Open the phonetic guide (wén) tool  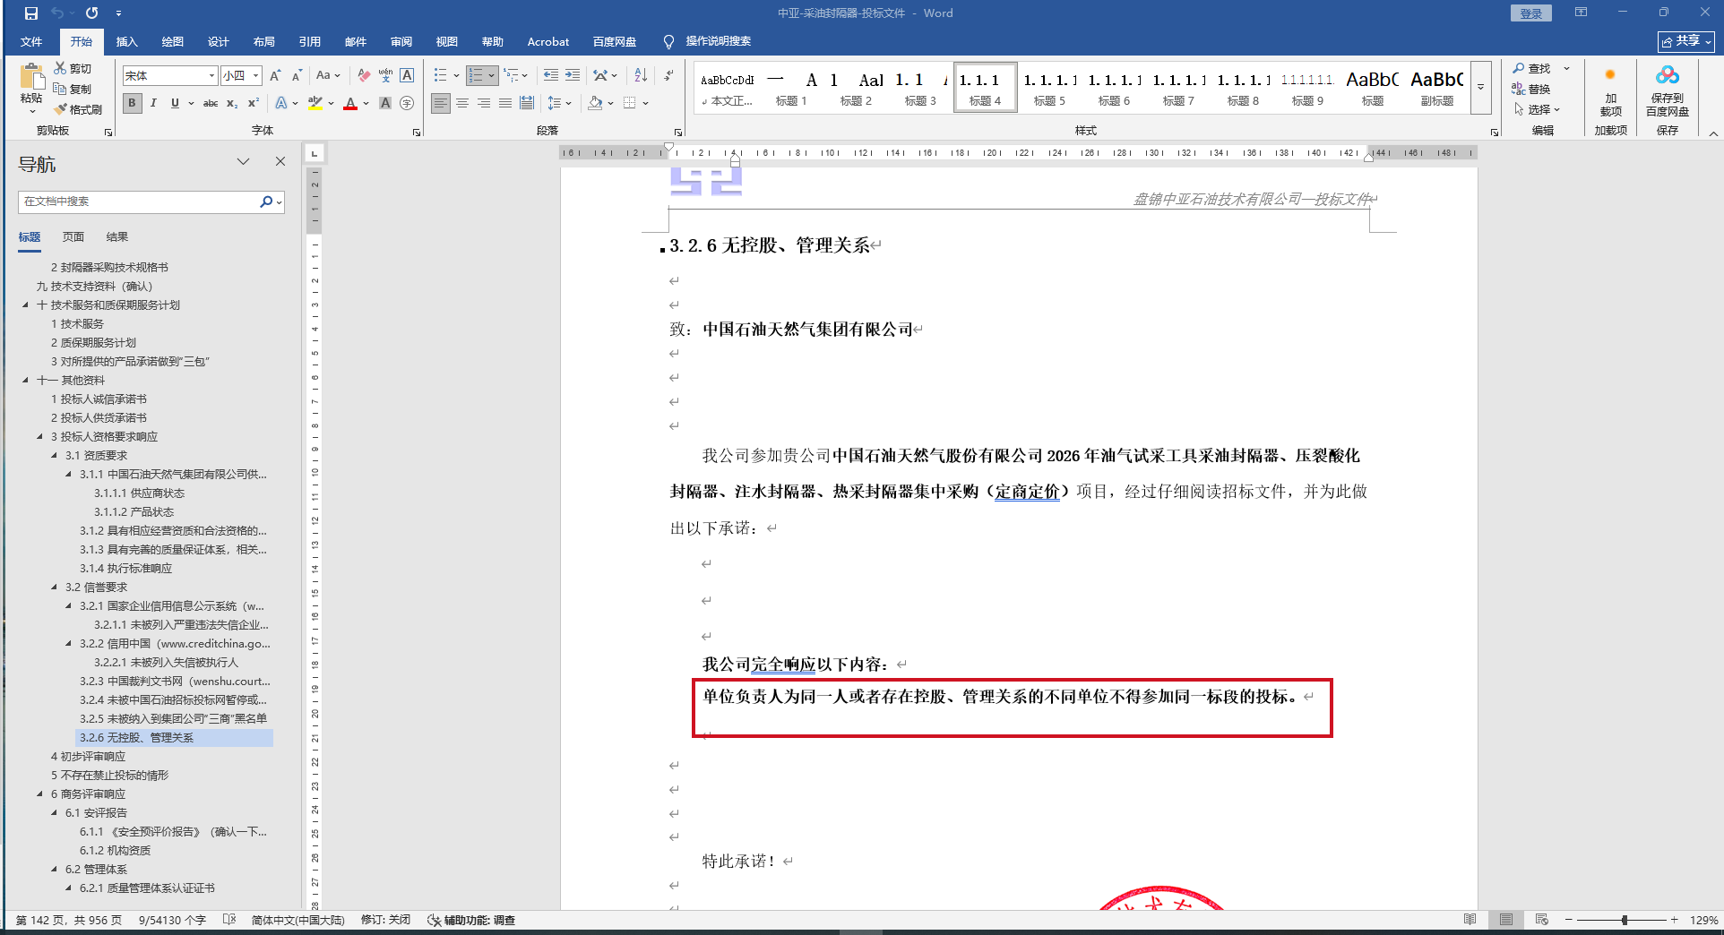pos(385,76)
